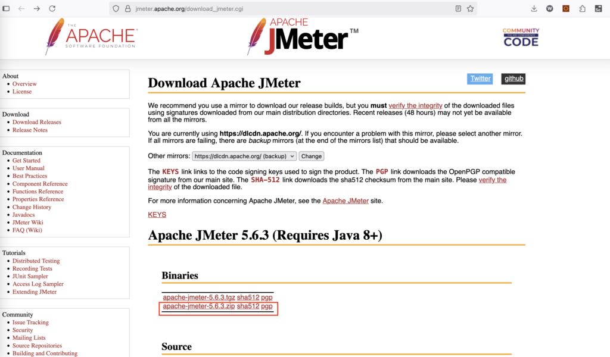Open Component Reference
This screenshot has height=357, width=610.
pyautogui.click(x=40, y=184)
